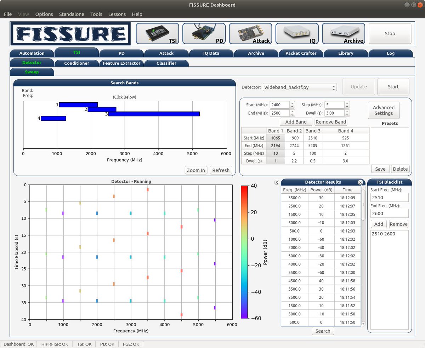Refresh the Search Bands plot
This screenshot has height=348, width=425.
[x=221, y=170]
